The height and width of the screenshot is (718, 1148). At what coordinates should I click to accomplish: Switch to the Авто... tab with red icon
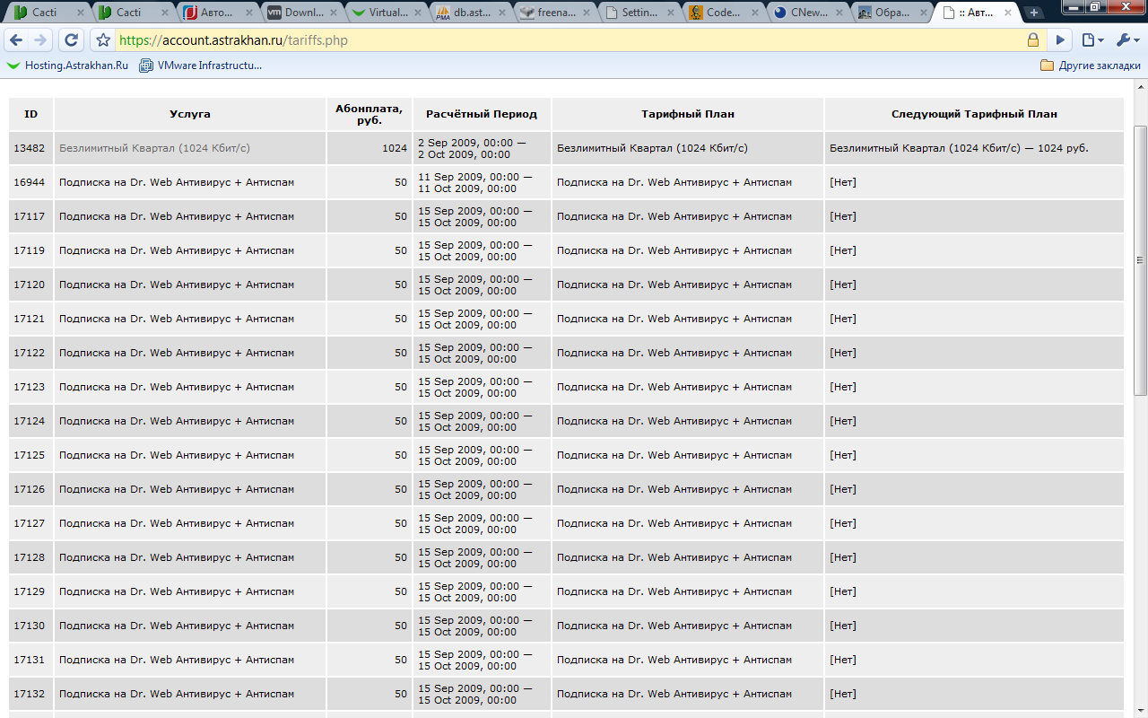click(x=216, y=13)
